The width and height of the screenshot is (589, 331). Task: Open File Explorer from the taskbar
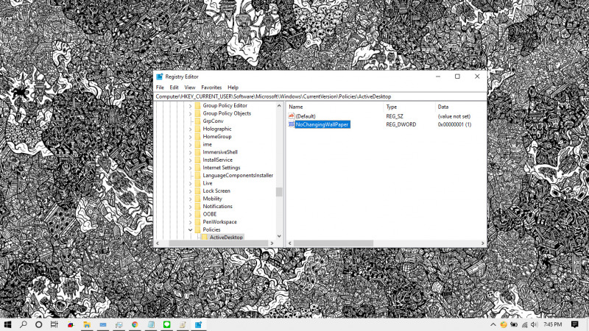pos(87,324)
